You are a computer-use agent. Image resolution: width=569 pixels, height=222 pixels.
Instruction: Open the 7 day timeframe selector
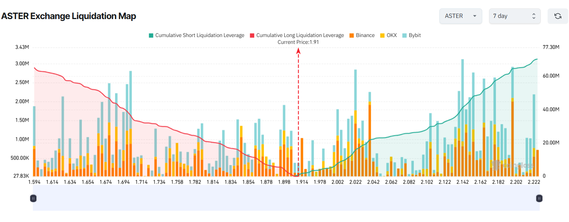[512, 16]
